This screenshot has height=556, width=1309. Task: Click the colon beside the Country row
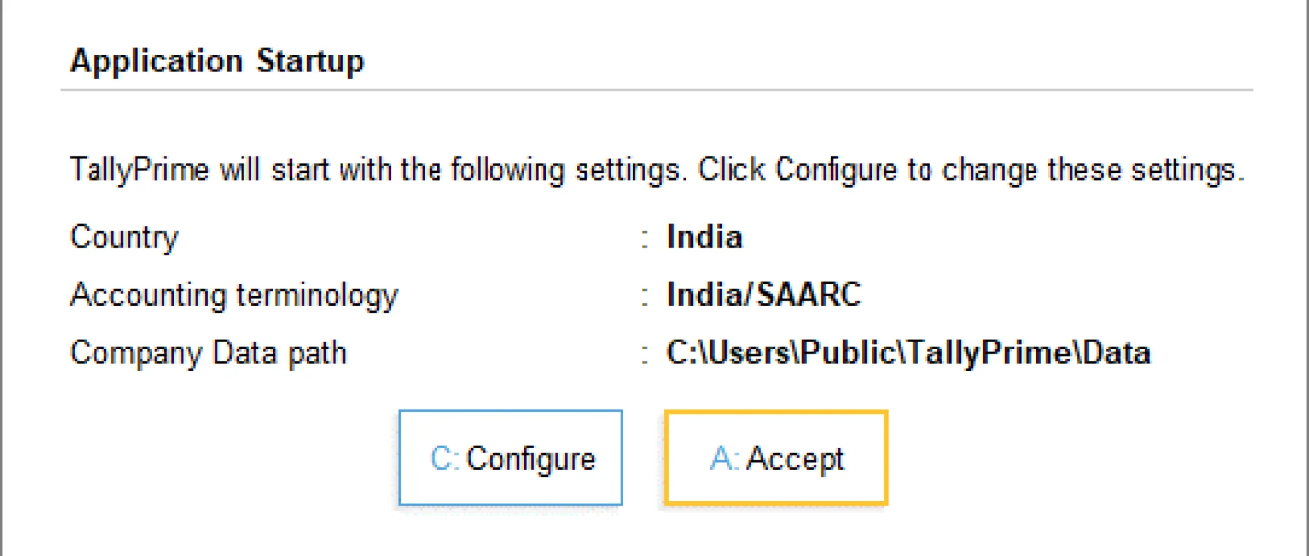click(x=645, y=238)
